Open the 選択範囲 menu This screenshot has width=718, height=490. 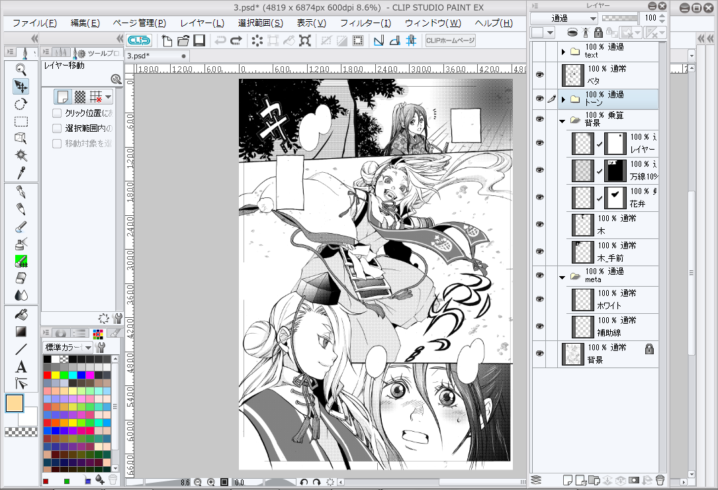coord(261,23)
